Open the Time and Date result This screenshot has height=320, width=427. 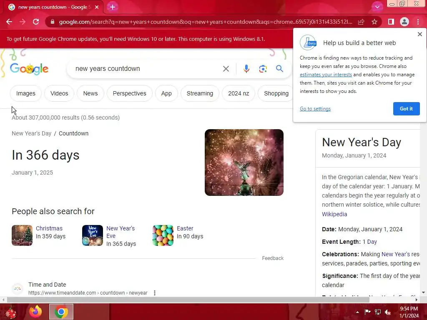point(47,285)
